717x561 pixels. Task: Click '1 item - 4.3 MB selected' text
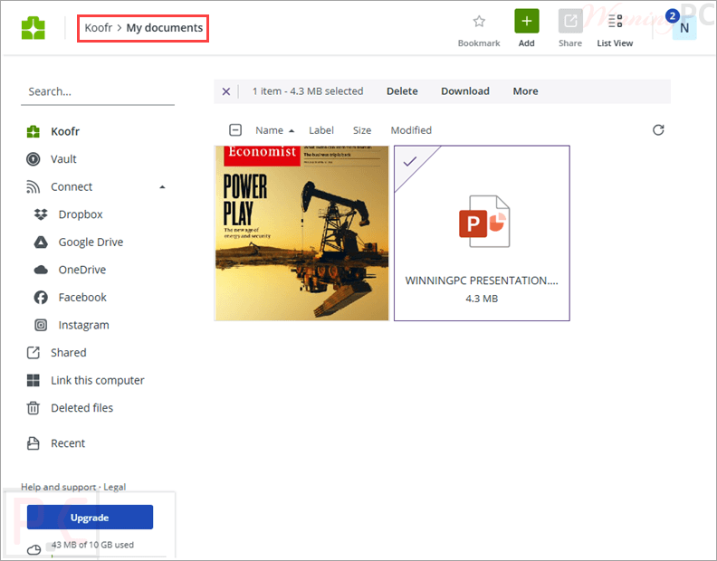click(x=308, y=91)
